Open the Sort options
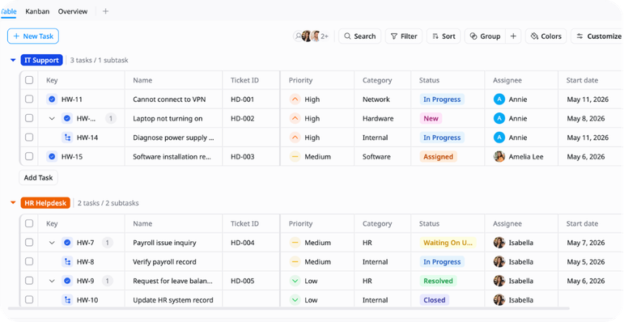Viewport: 624px width, 322px height. 444,36
